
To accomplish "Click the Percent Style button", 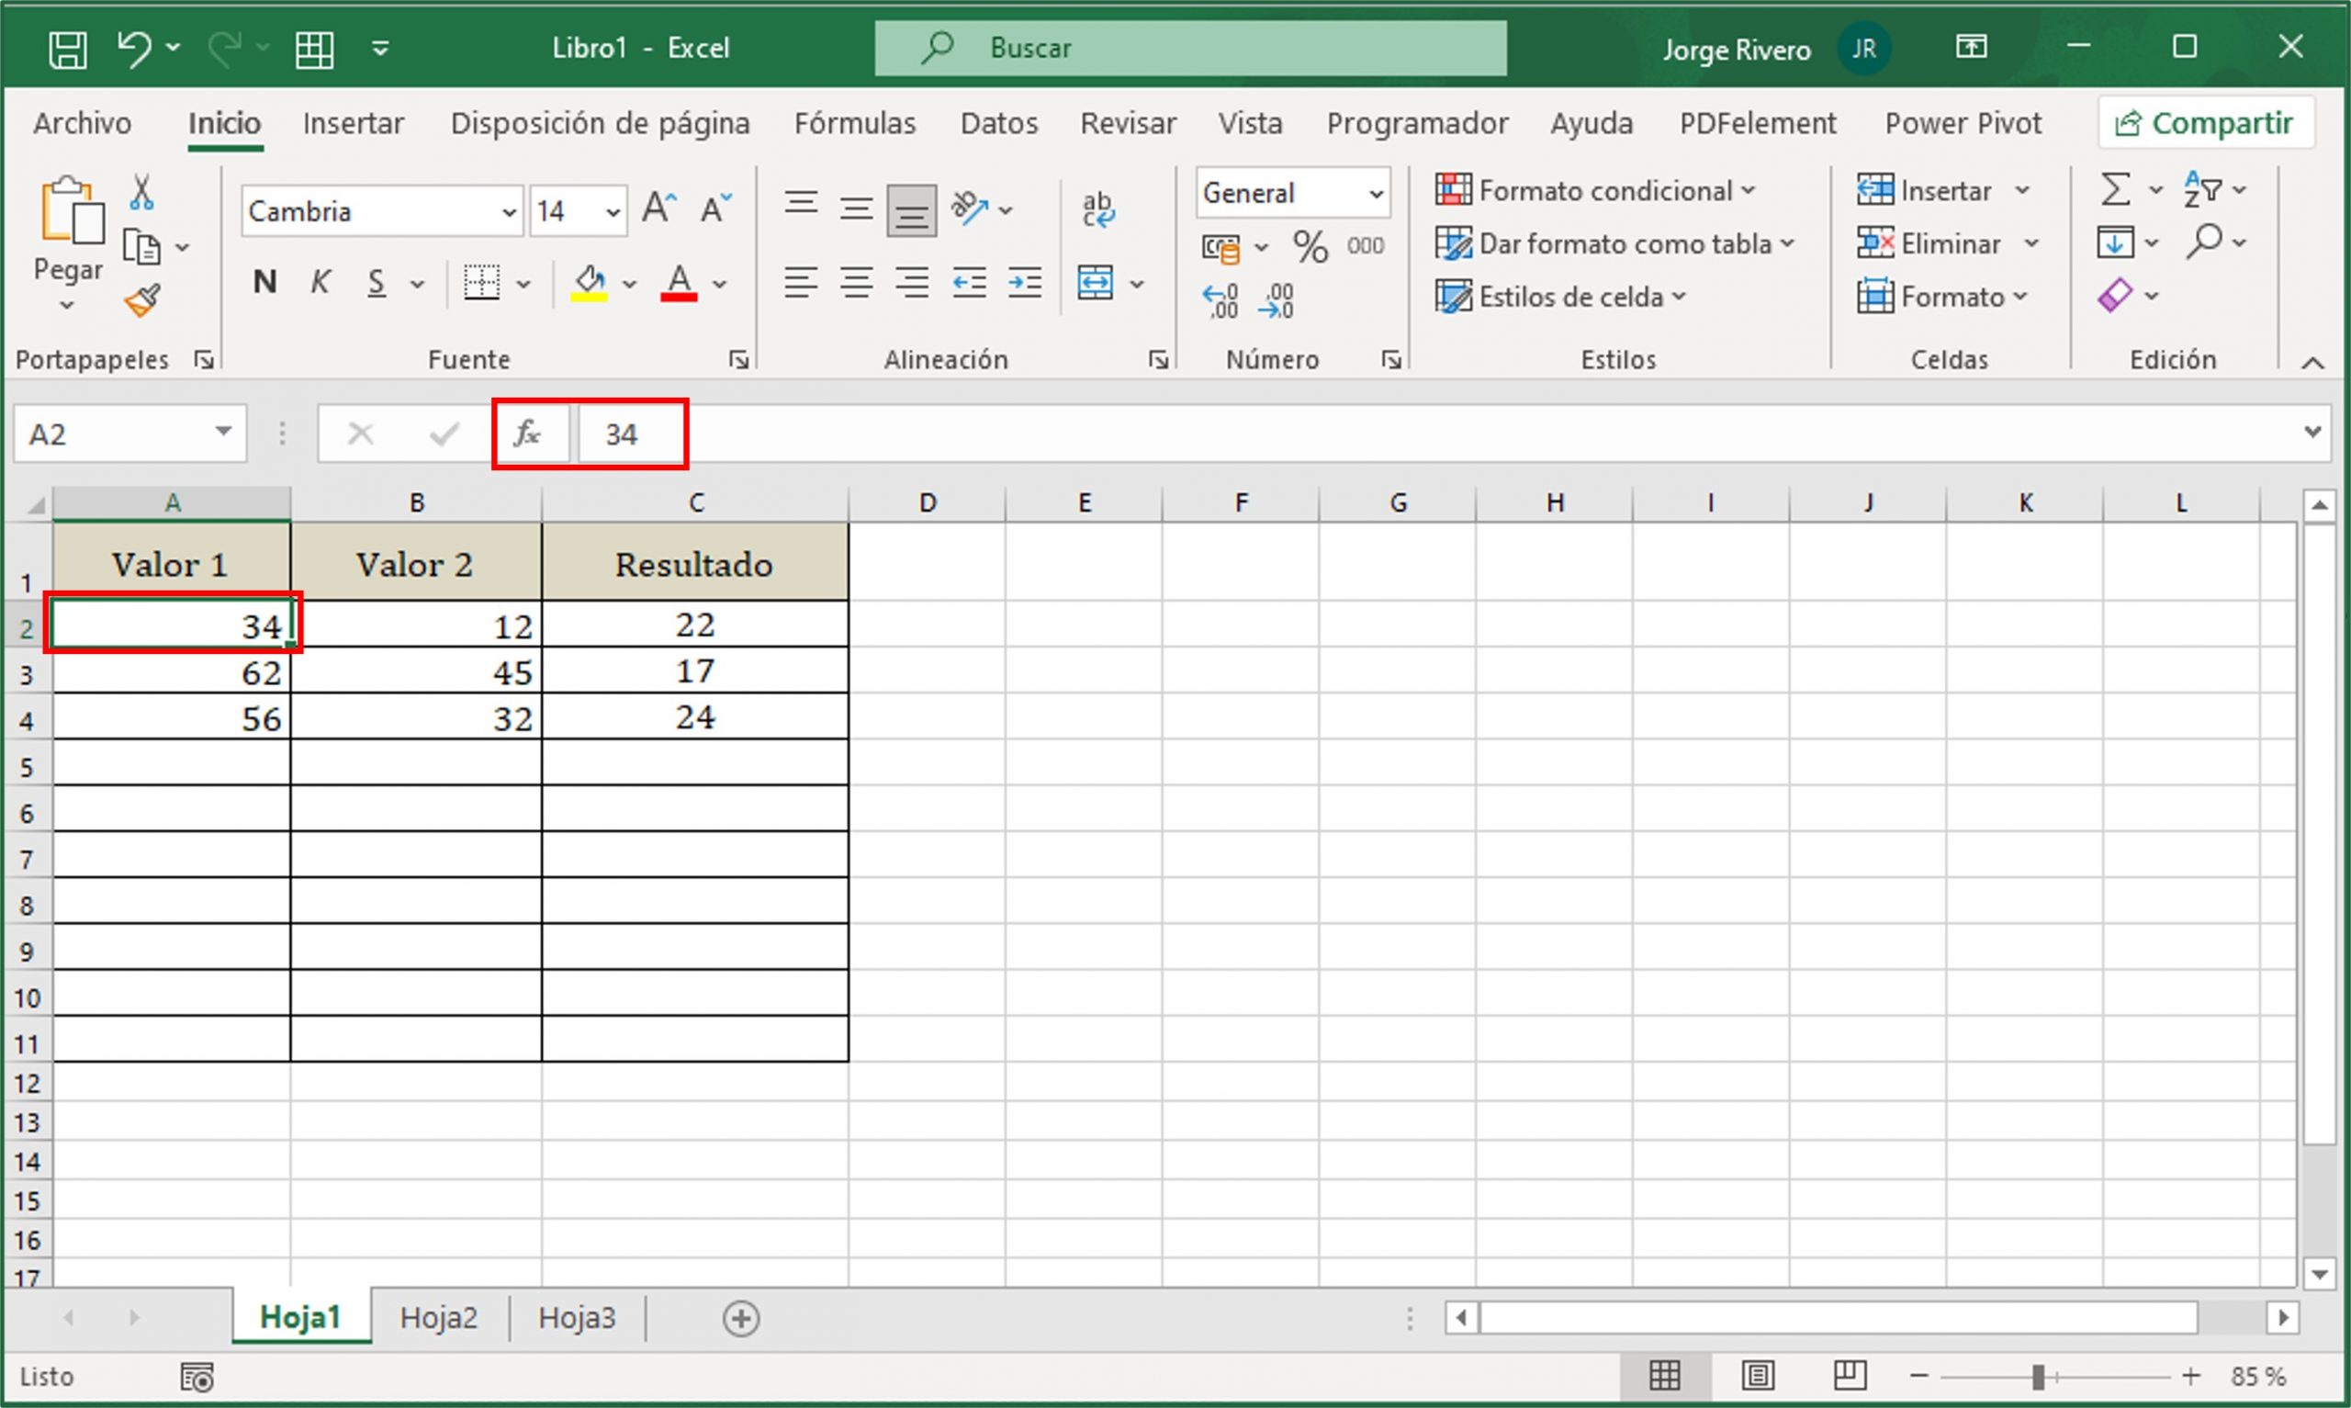I will 1310,247.
